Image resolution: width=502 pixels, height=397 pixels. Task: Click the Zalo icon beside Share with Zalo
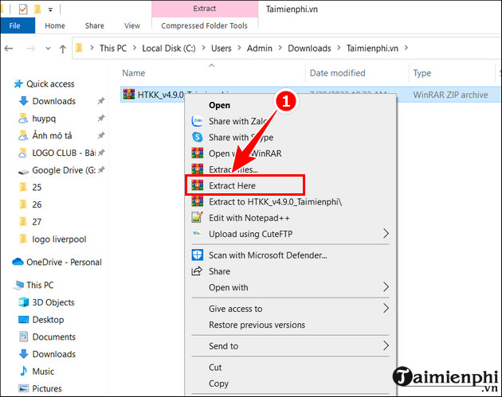pyautogui.click(x=197, y=121)
